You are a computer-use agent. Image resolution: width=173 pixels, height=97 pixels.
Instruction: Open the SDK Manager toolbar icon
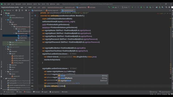click(162, 7)
